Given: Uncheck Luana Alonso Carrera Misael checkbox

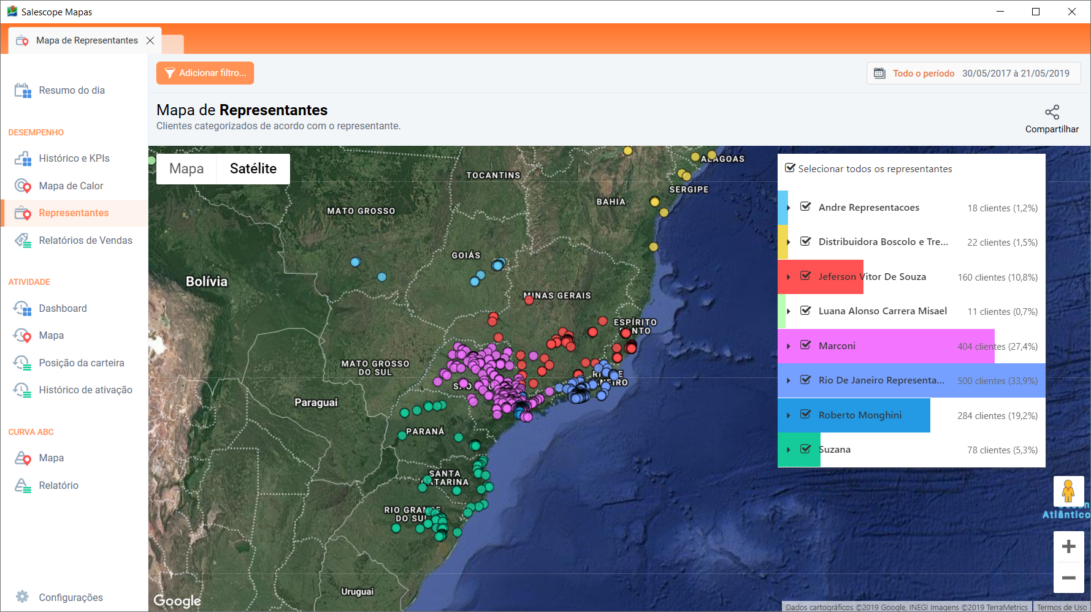Looking at the screenshot, I should [806, 311].
